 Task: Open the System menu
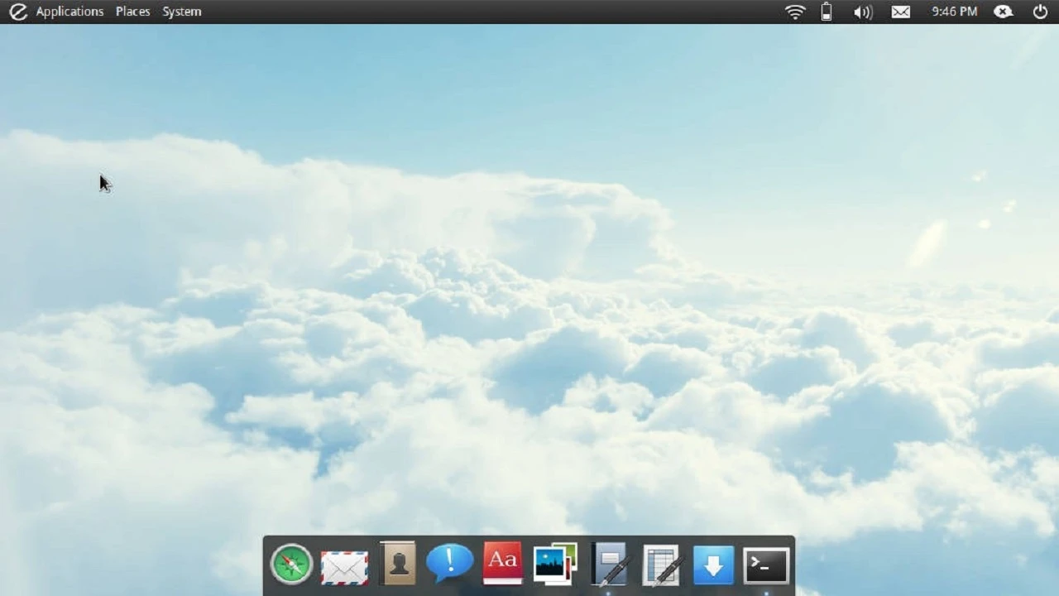(181, 12)
